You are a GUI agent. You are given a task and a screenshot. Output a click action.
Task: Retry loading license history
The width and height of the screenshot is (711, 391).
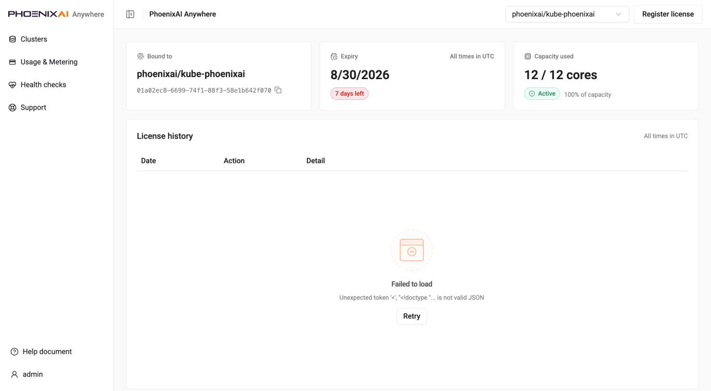point(412,316)
